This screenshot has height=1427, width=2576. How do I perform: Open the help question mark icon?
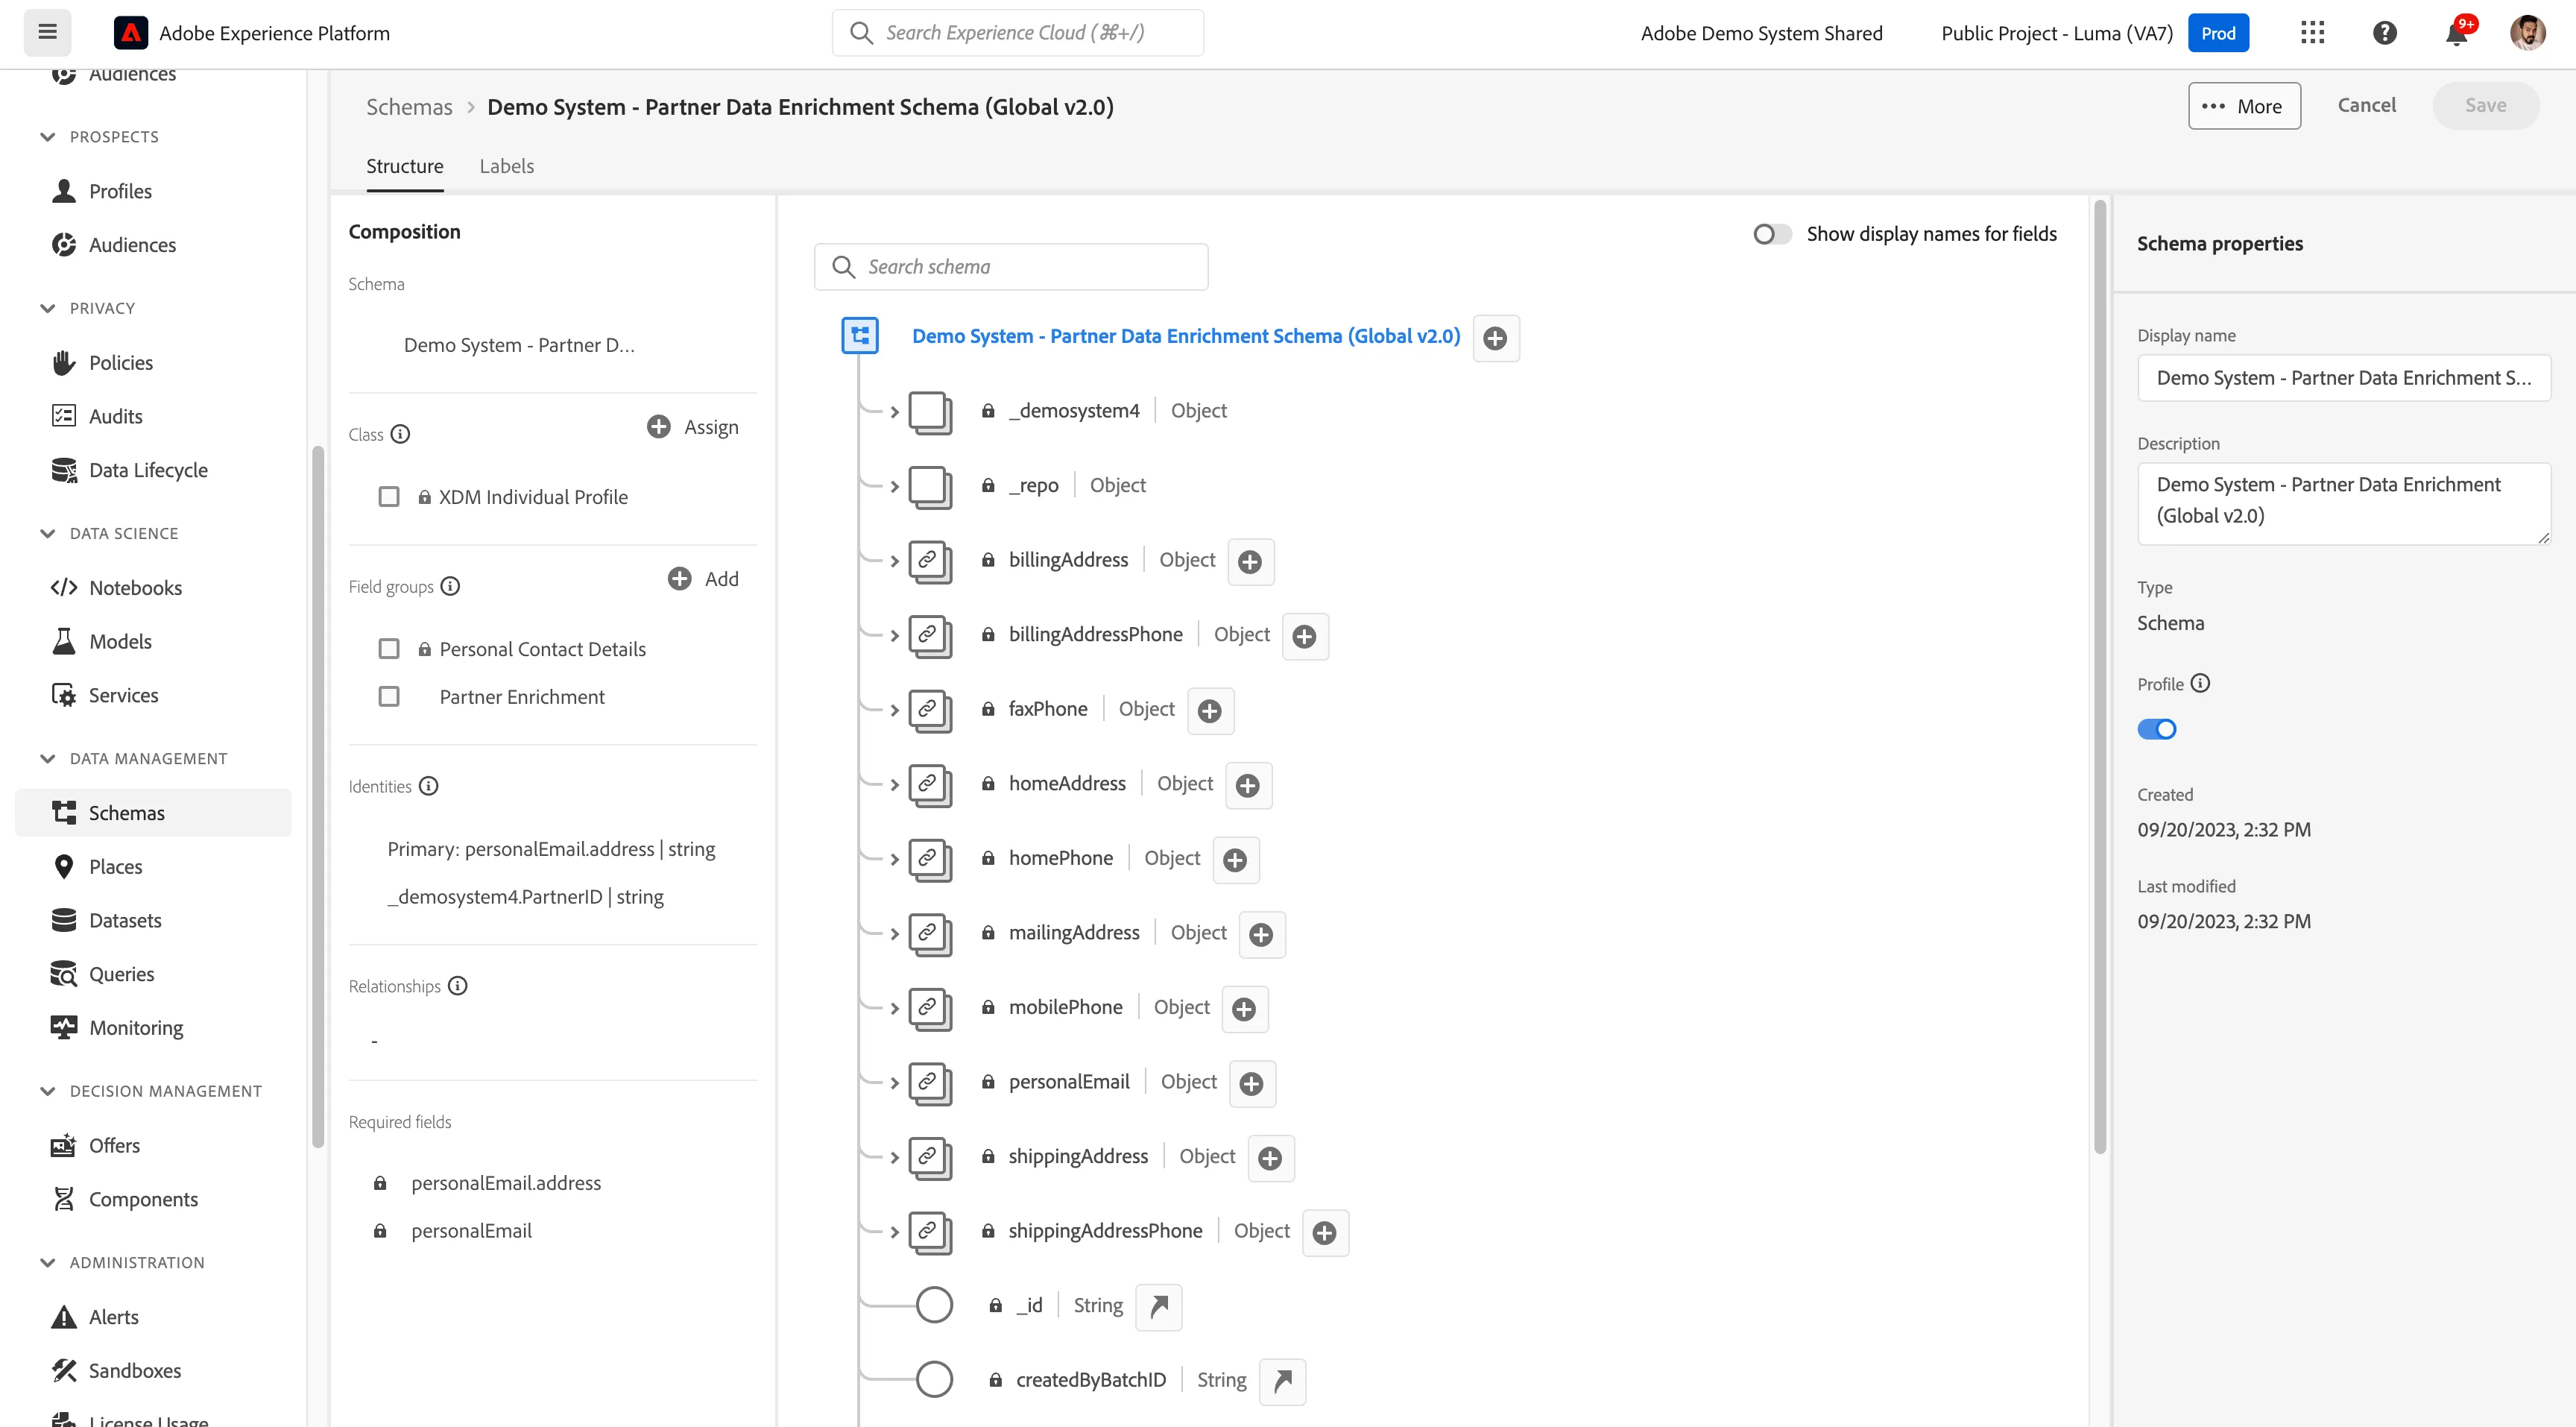point(2384,33)
